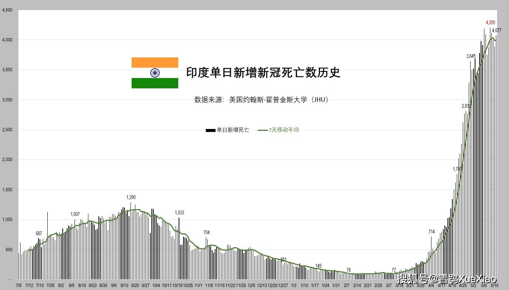509x290 pixels.
Task: Click the x-axis date '10/4'
Action: click(156, 286)
